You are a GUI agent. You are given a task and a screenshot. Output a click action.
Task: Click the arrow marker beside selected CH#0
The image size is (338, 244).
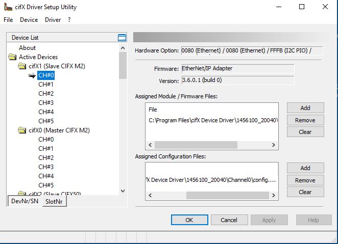32,75
